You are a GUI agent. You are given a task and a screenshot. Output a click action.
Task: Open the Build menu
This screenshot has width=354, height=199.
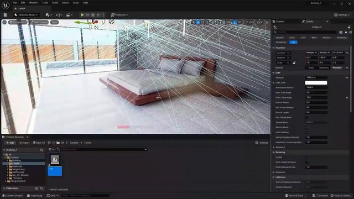click(x=55, y=3)
